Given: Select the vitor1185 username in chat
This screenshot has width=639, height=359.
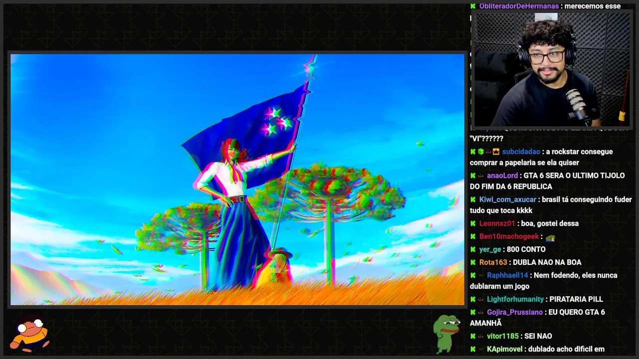Looking at the screenshot, I should pyautogui.click(x=503, y=336).
